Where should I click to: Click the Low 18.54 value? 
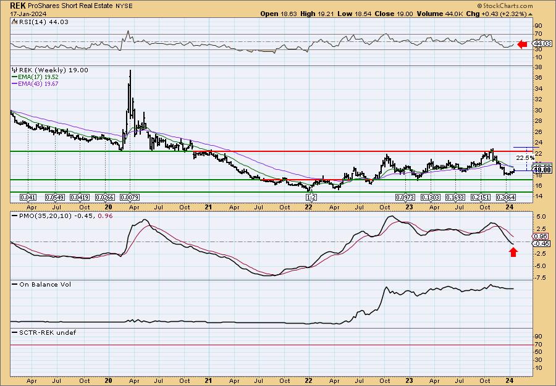point(353,14)
